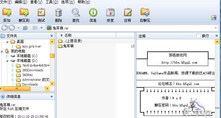Click the 修复 repair kit icon
Image resolution: width=221 pixels, height=118 pixels.
click(x=110, y=12)
